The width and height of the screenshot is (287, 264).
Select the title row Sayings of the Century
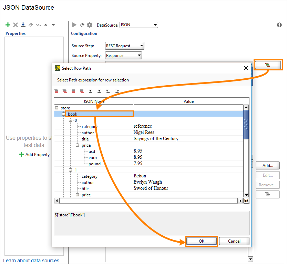point(148,139)
